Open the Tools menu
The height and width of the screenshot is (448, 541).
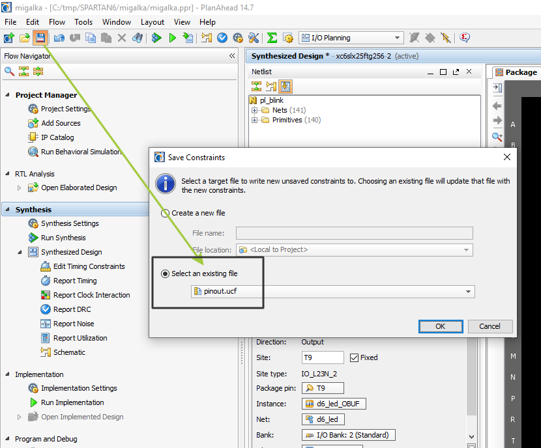(x=83, y=22)
